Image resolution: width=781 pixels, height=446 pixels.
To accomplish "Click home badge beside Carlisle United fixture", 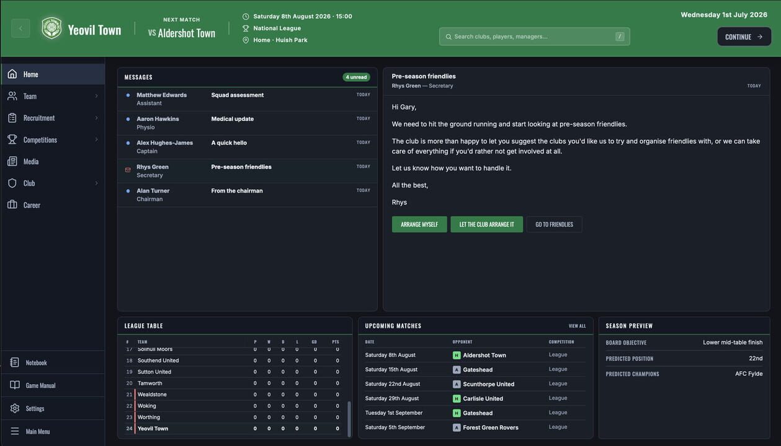I will coord(457,398).
